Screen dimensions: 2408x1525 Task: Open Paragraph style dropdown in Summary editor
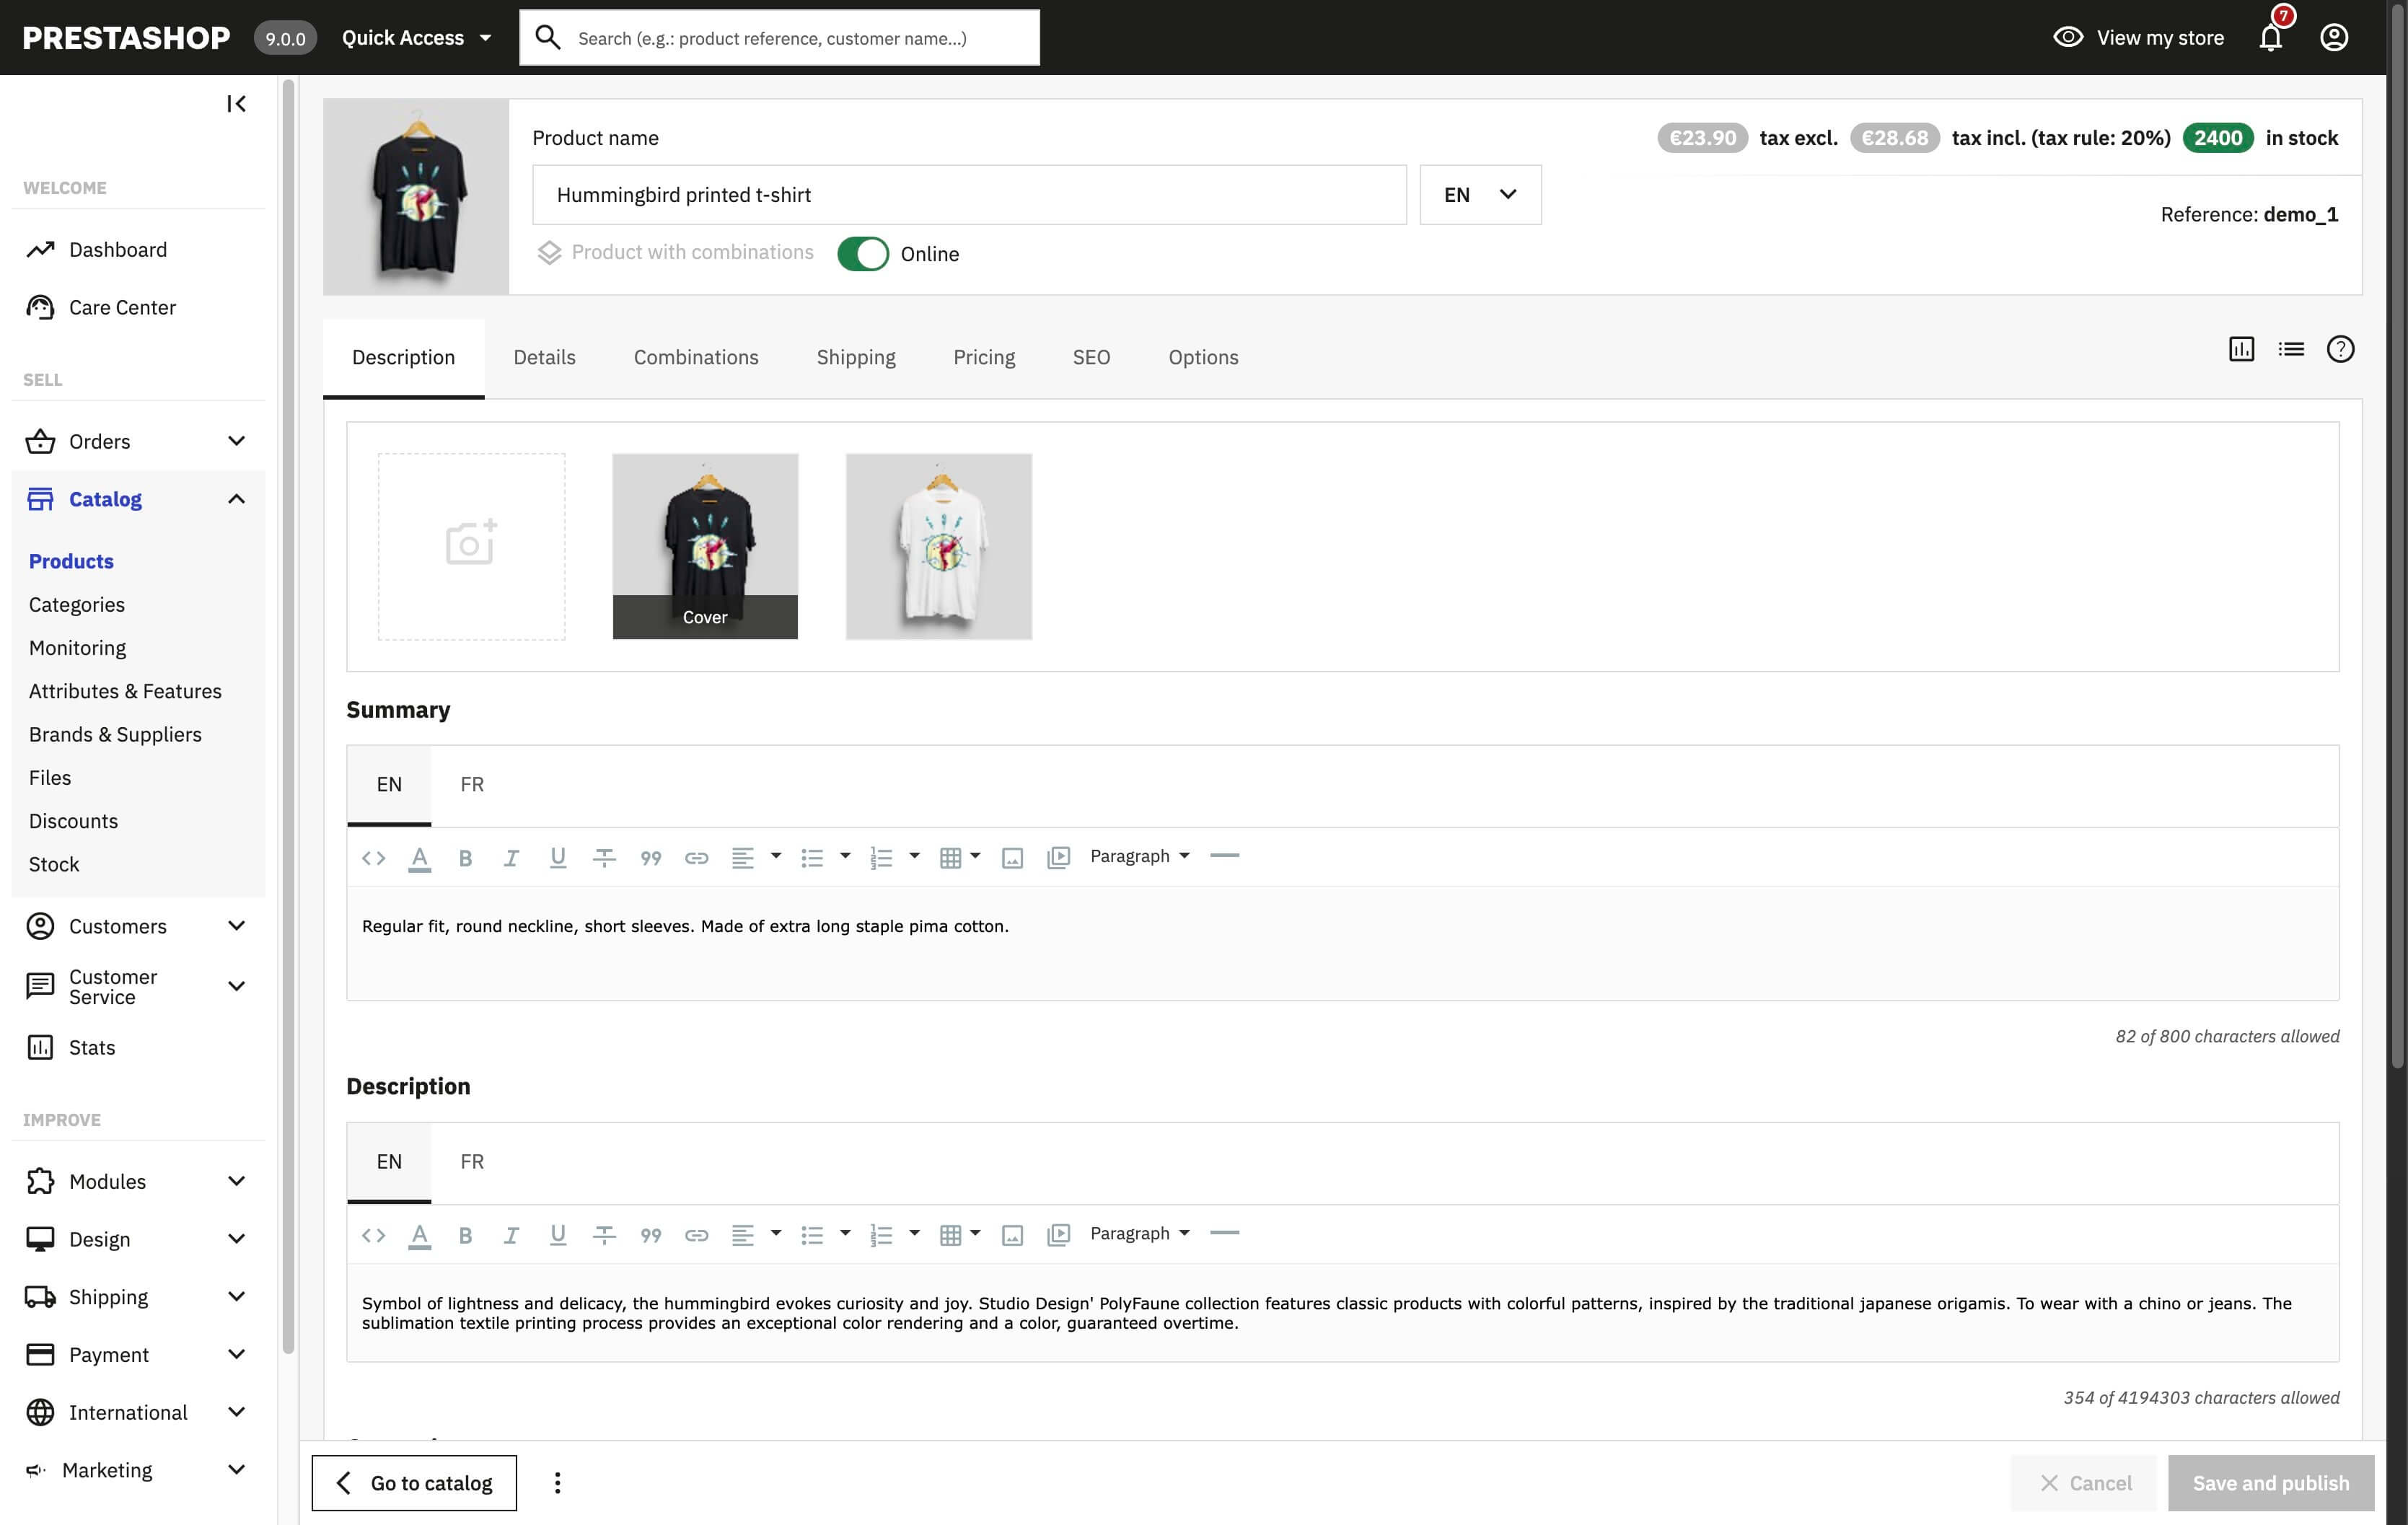1140,856
